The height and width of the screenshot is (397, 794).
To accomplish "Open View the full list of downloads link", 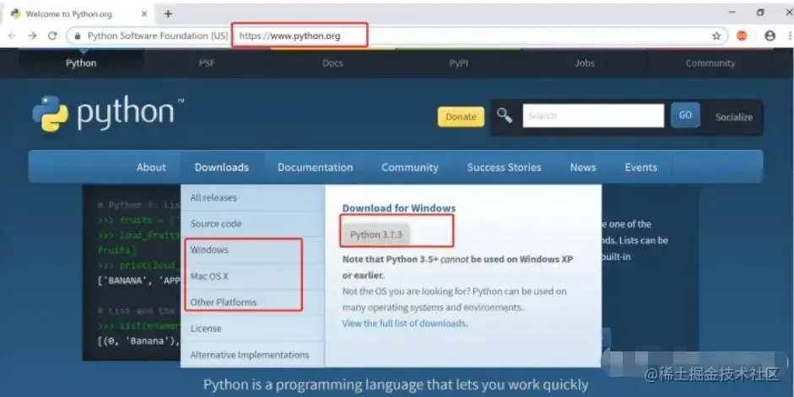I will (x=405, y=324).
